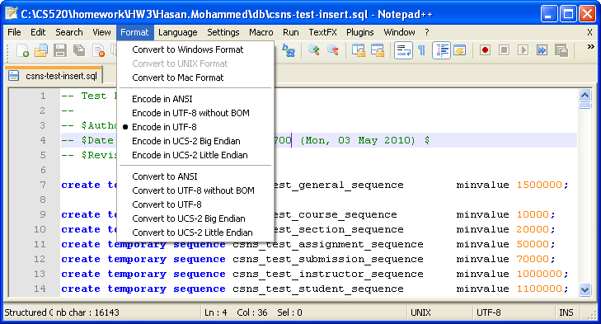Choose Convert to UCS-2 Big Endian
This screenshot has height=324, width=601.
(x=195, y=218)
